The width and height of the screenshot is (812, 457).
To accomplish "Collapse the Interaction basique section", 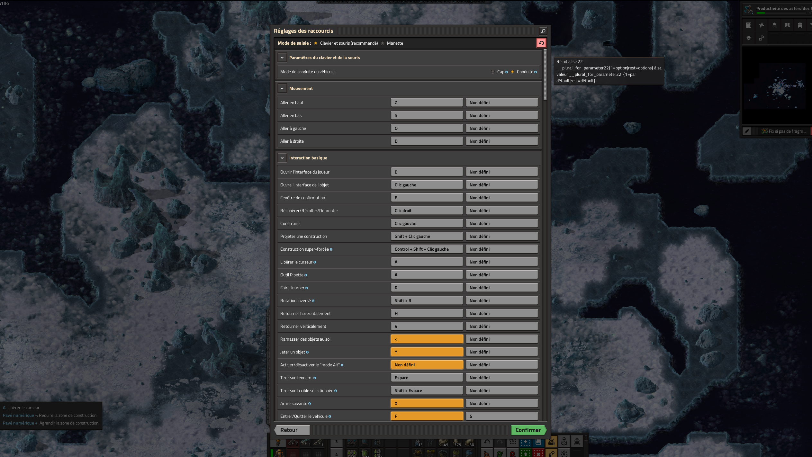I will [282, 158].
